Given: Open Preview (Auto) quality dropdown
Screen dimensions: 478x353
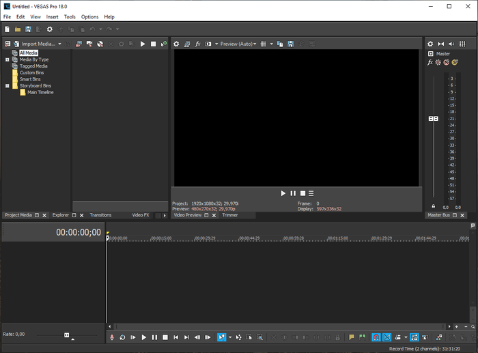Looking at the screenshot, I should tap(238, 44).
